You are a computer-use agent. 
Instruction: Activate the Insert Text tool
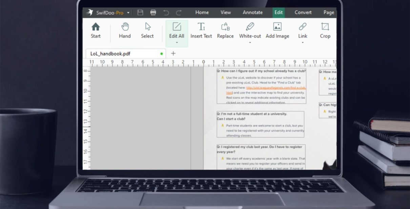point(201,30)
